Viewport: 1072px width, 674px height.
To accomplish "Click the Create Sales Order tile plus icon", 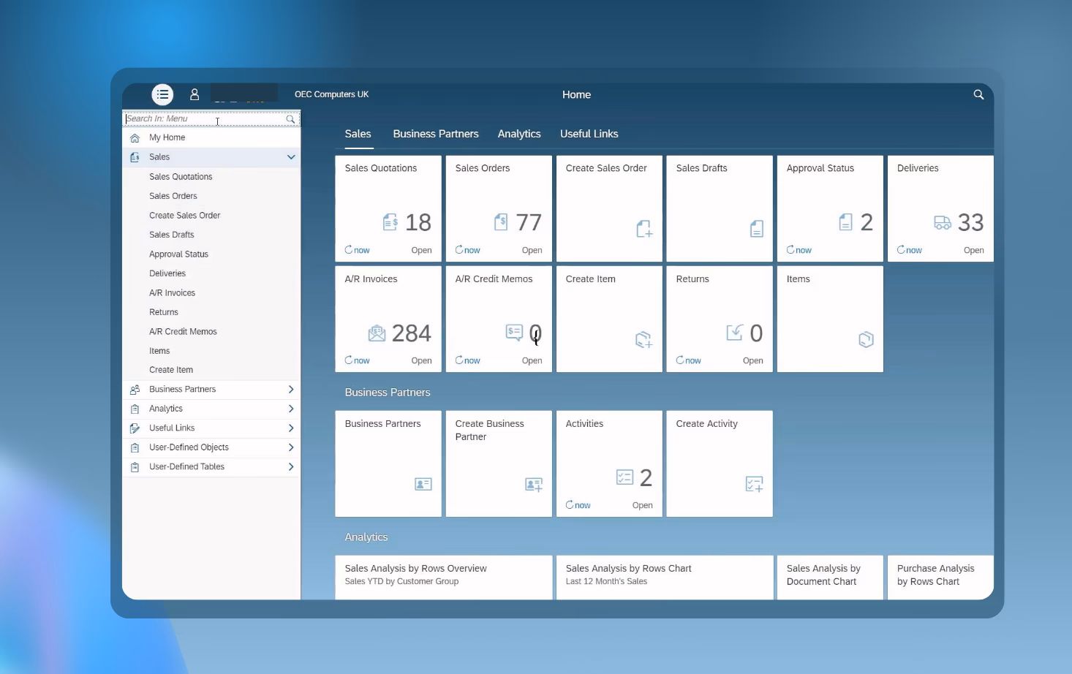I will point(644,229).
